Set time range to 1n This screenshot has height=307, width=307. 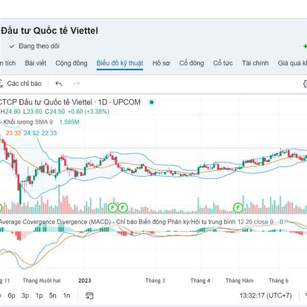(67, 295)
